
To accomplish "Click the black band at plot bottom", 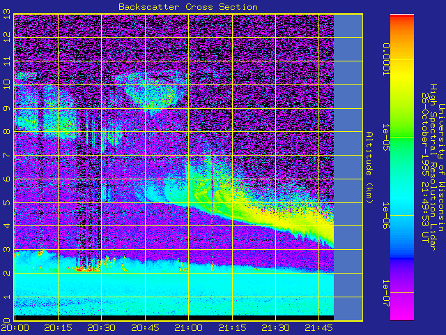I will click(174, 318).
